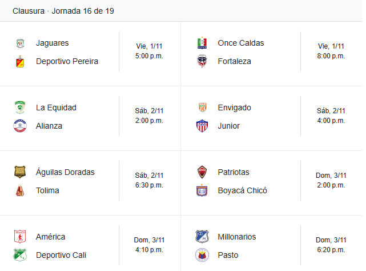Click the América red crest icon
The image size is (366, 271).
click(20, 237)
